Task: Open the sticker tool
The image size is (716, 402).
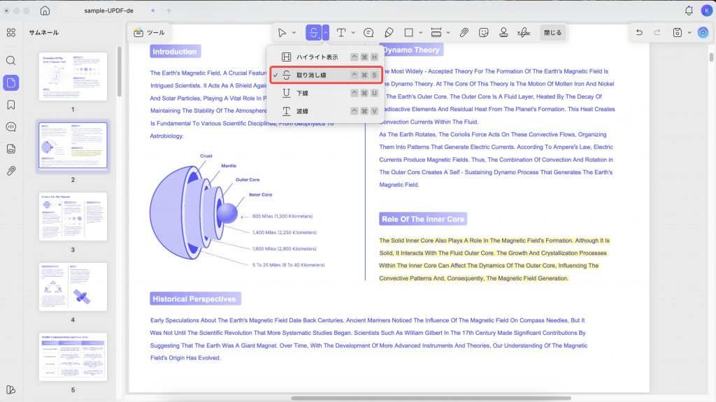Action: pos(484,32)
